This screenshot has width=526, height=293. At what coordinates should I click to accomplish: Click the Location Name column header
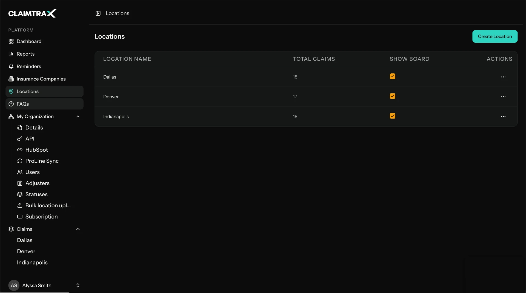tap(127, 59)
